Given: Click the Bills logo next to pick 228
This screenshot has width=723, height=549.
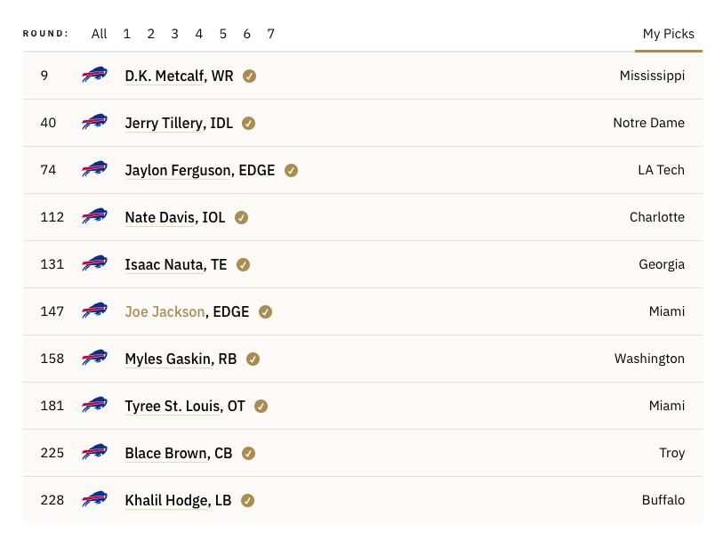Looking at the screenshot, I should [94, 499].
